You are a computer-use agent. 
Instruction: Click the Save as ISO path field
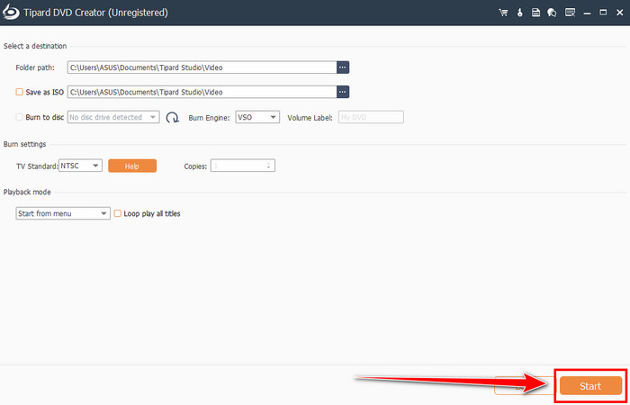(x=202, y=92)
